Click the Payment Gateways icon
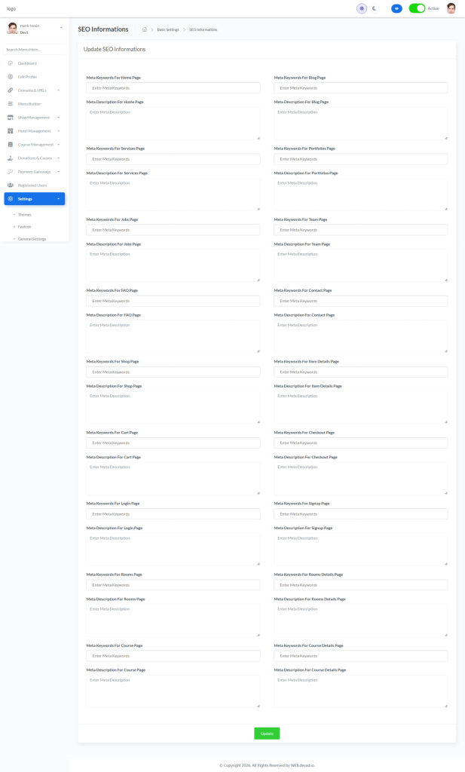 click(10, 172)
